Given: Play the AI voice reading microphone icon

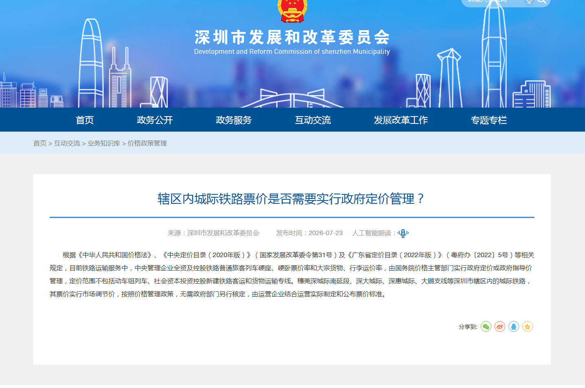Looking at the screenshot, I should tap(403, 233).
